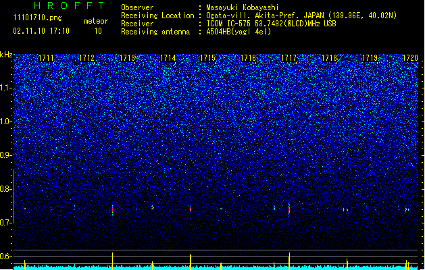This screenshot has width=425, height=270.
Task: Click the red meteor echo just before 1713
Action: [112, 210]
